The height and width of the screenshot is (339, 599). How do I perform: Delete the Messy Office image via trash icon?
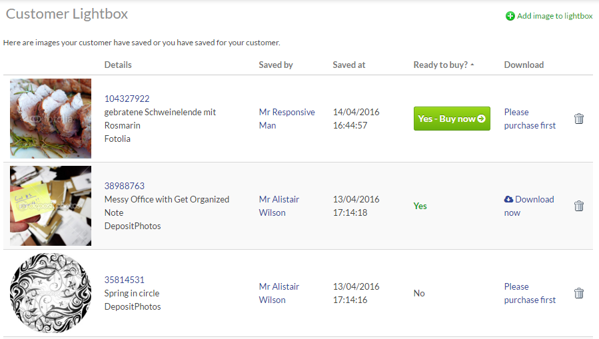click(x=579, y=206)
